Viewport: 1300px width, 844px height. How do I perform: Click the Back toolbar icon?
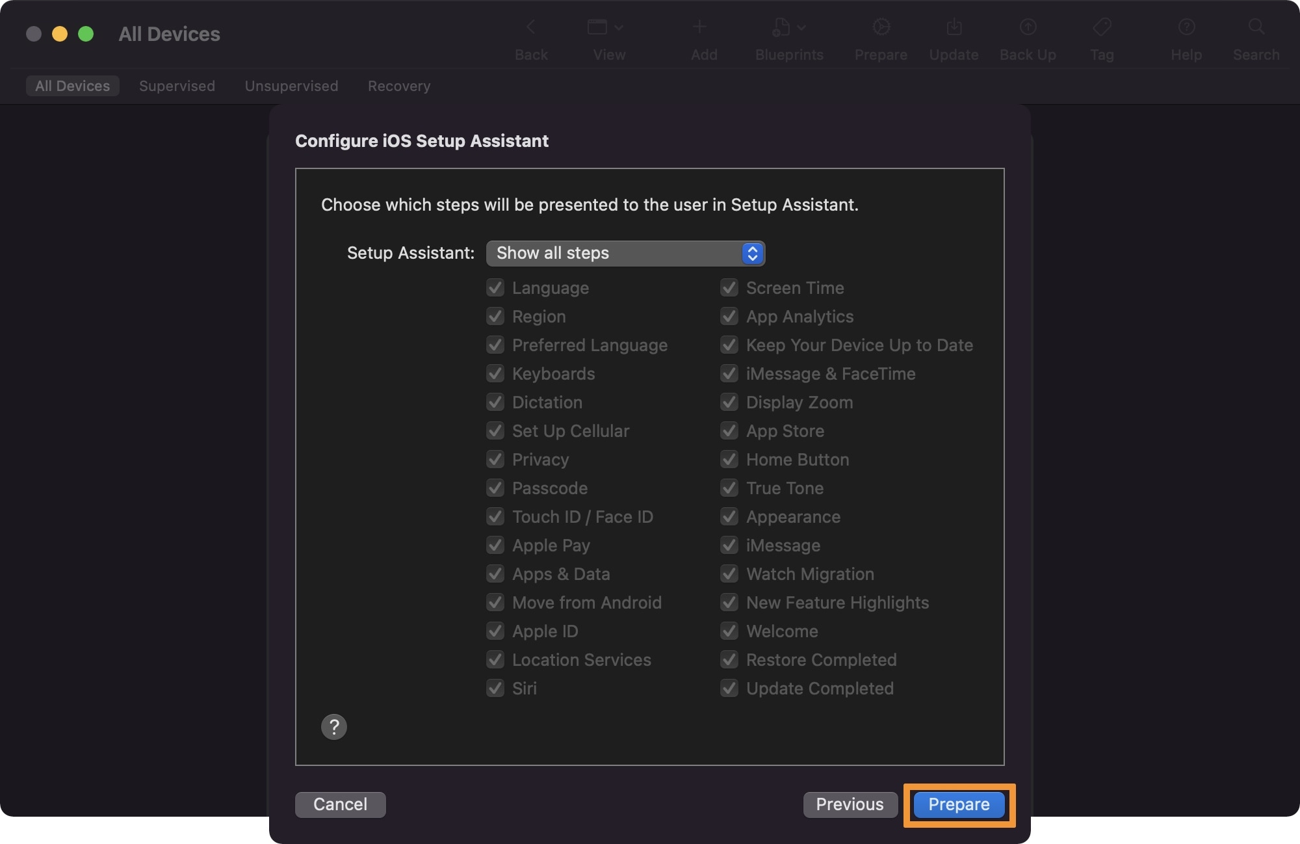point(531,27)
